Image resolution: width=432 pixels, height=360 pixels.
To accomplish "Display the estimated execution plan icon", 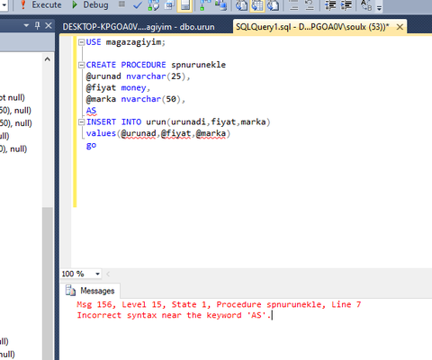I will tap(153, 5).
